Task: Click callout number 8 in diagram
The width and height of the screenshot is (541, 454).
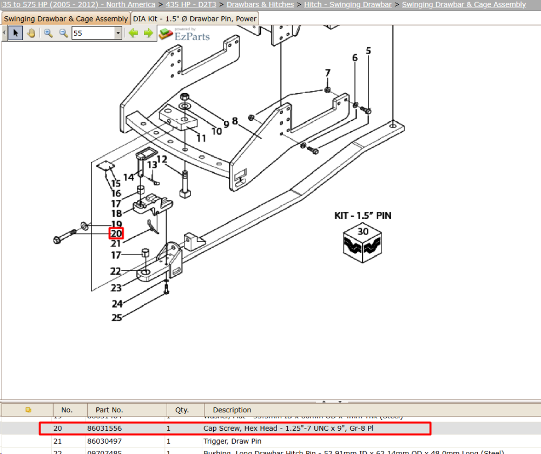Action: pyautogui.click(x=235, y=121)
